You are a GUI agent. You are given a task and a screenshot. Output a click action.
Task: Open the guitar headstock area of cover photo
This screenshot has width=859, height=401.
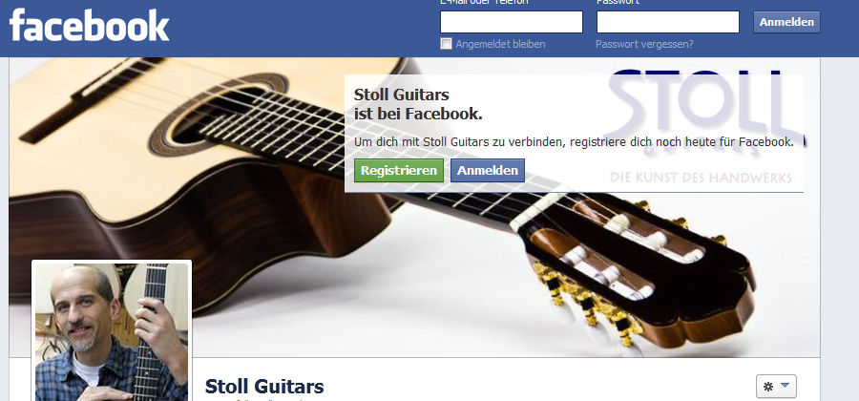point(639,268)
